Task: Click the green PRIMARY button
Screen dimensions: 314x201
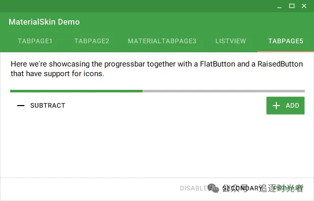Action: 288,188
